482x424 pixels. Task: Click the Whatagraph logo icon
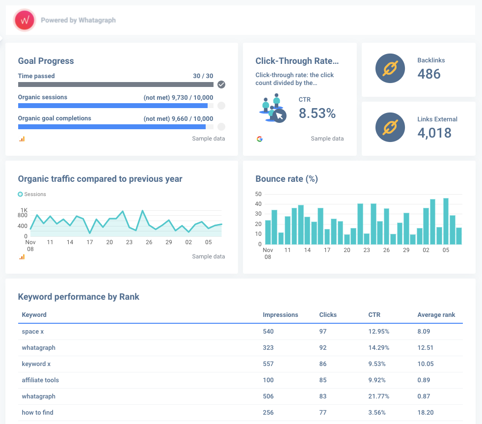click(24, 20)
